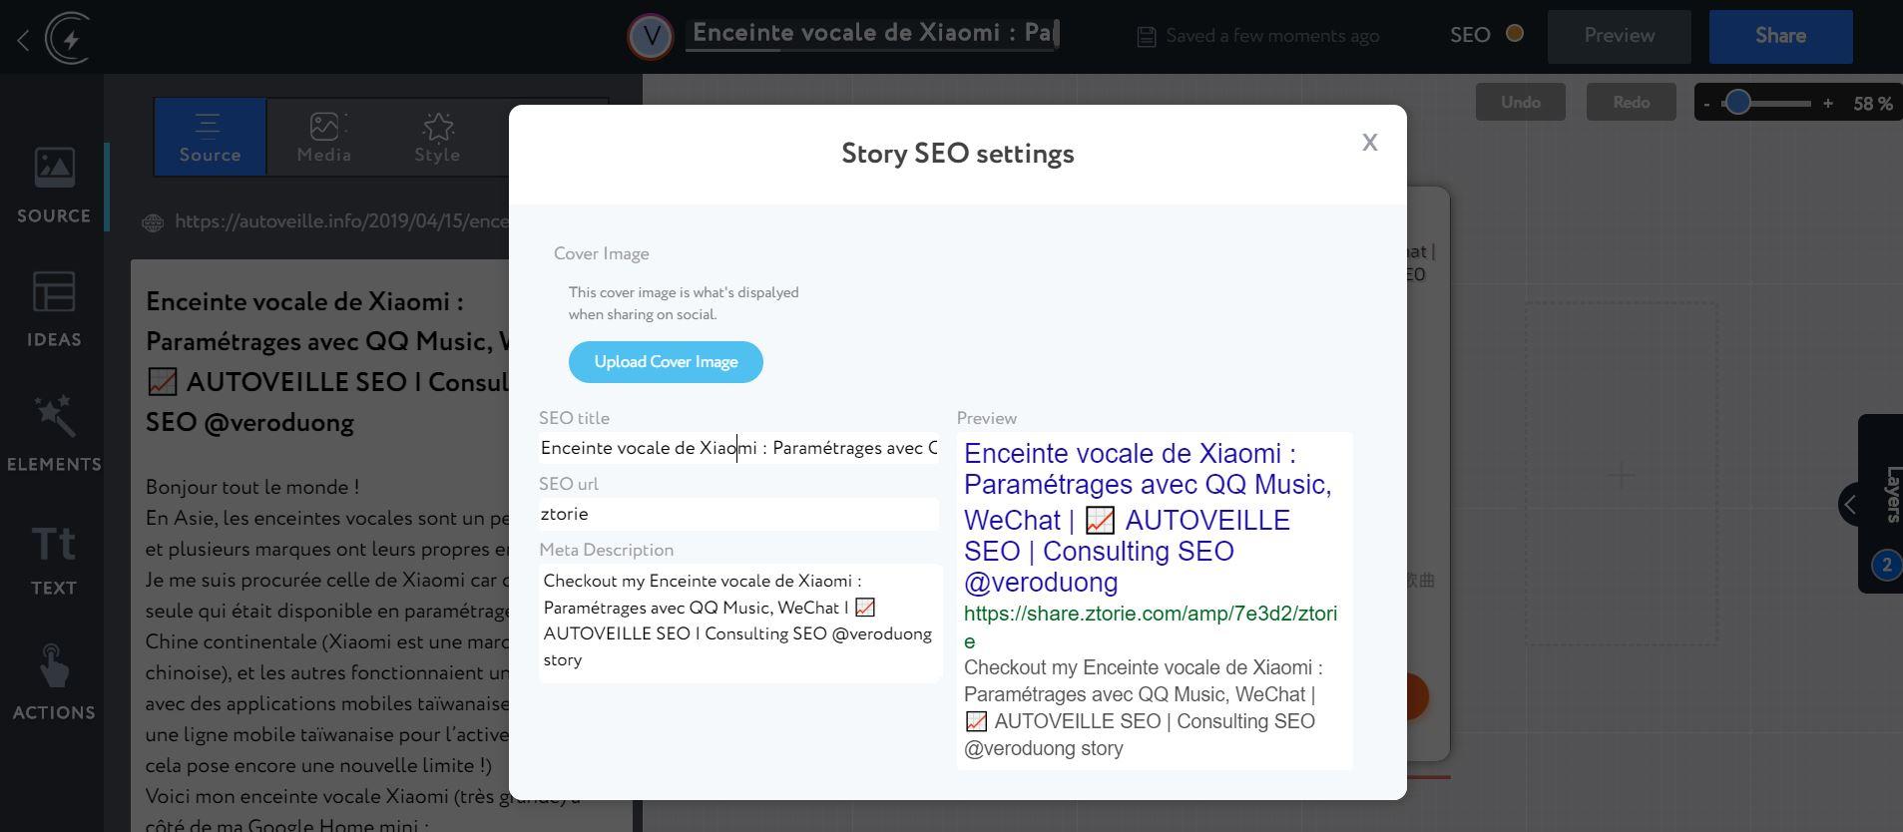Open the ELEMENTS sidebar section
This screenshot has width=1903, height=832.
click(x=54, y=434)
